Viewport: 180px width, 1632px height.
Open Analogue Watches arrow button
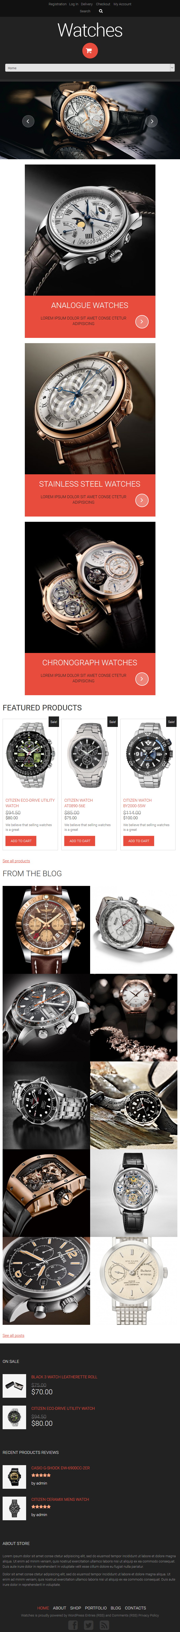(x=142, y=322)
